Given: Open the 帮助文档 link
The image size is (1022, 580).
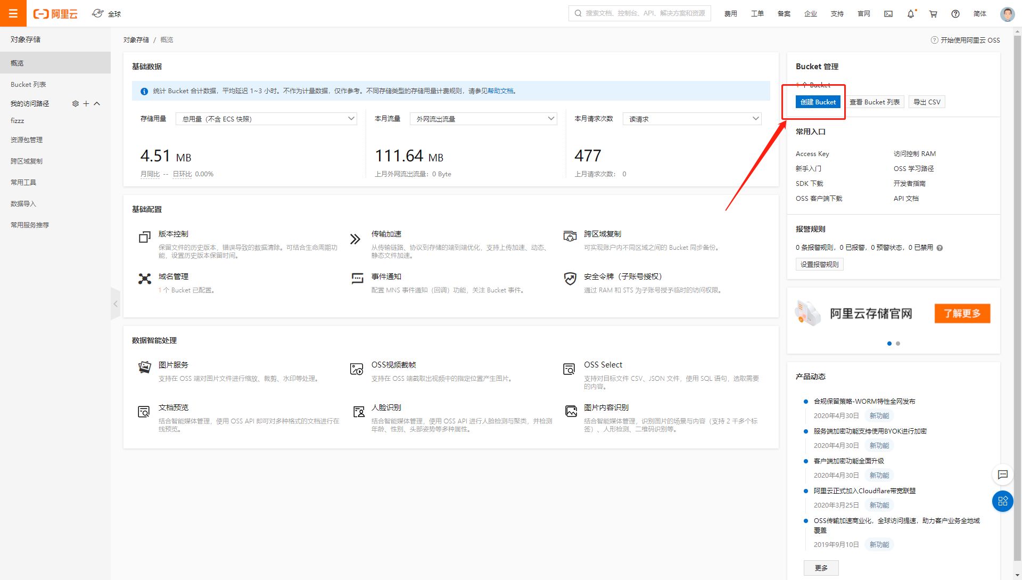Looking at the screenshot, I should 500,91.
